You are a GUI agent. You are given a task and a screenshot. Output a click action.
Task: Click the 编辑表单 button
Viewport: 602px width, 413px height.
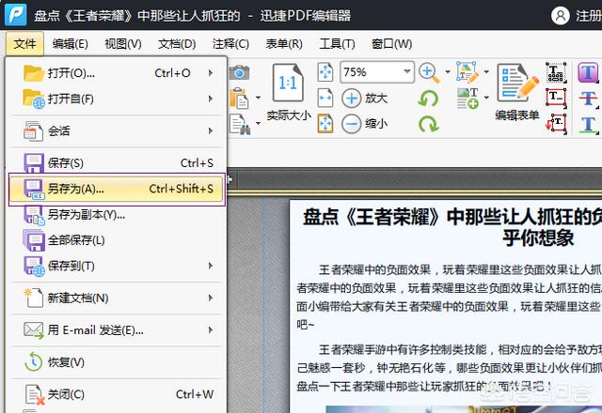pyautogui.click(x=517, y=92)
